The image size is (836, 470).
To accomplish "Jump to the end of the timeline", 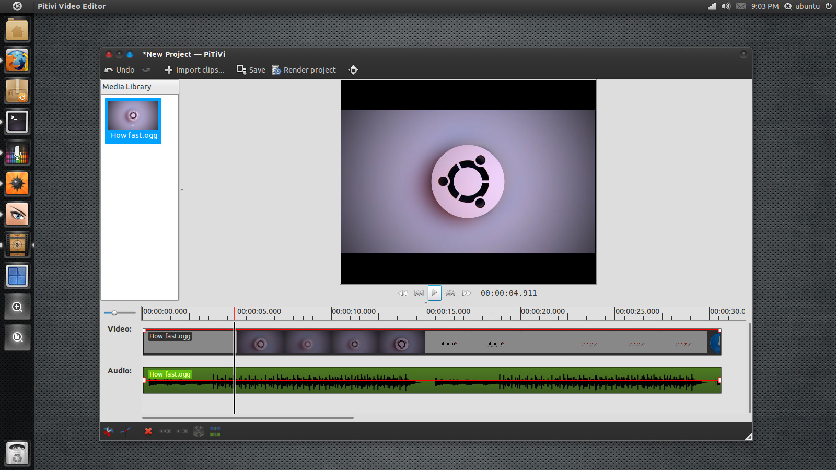I will (450, 293).
